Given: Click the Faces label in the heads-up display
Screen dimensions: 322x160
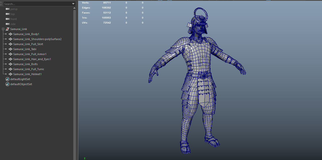Looking at the screenshot, I should tap(86, 13).
